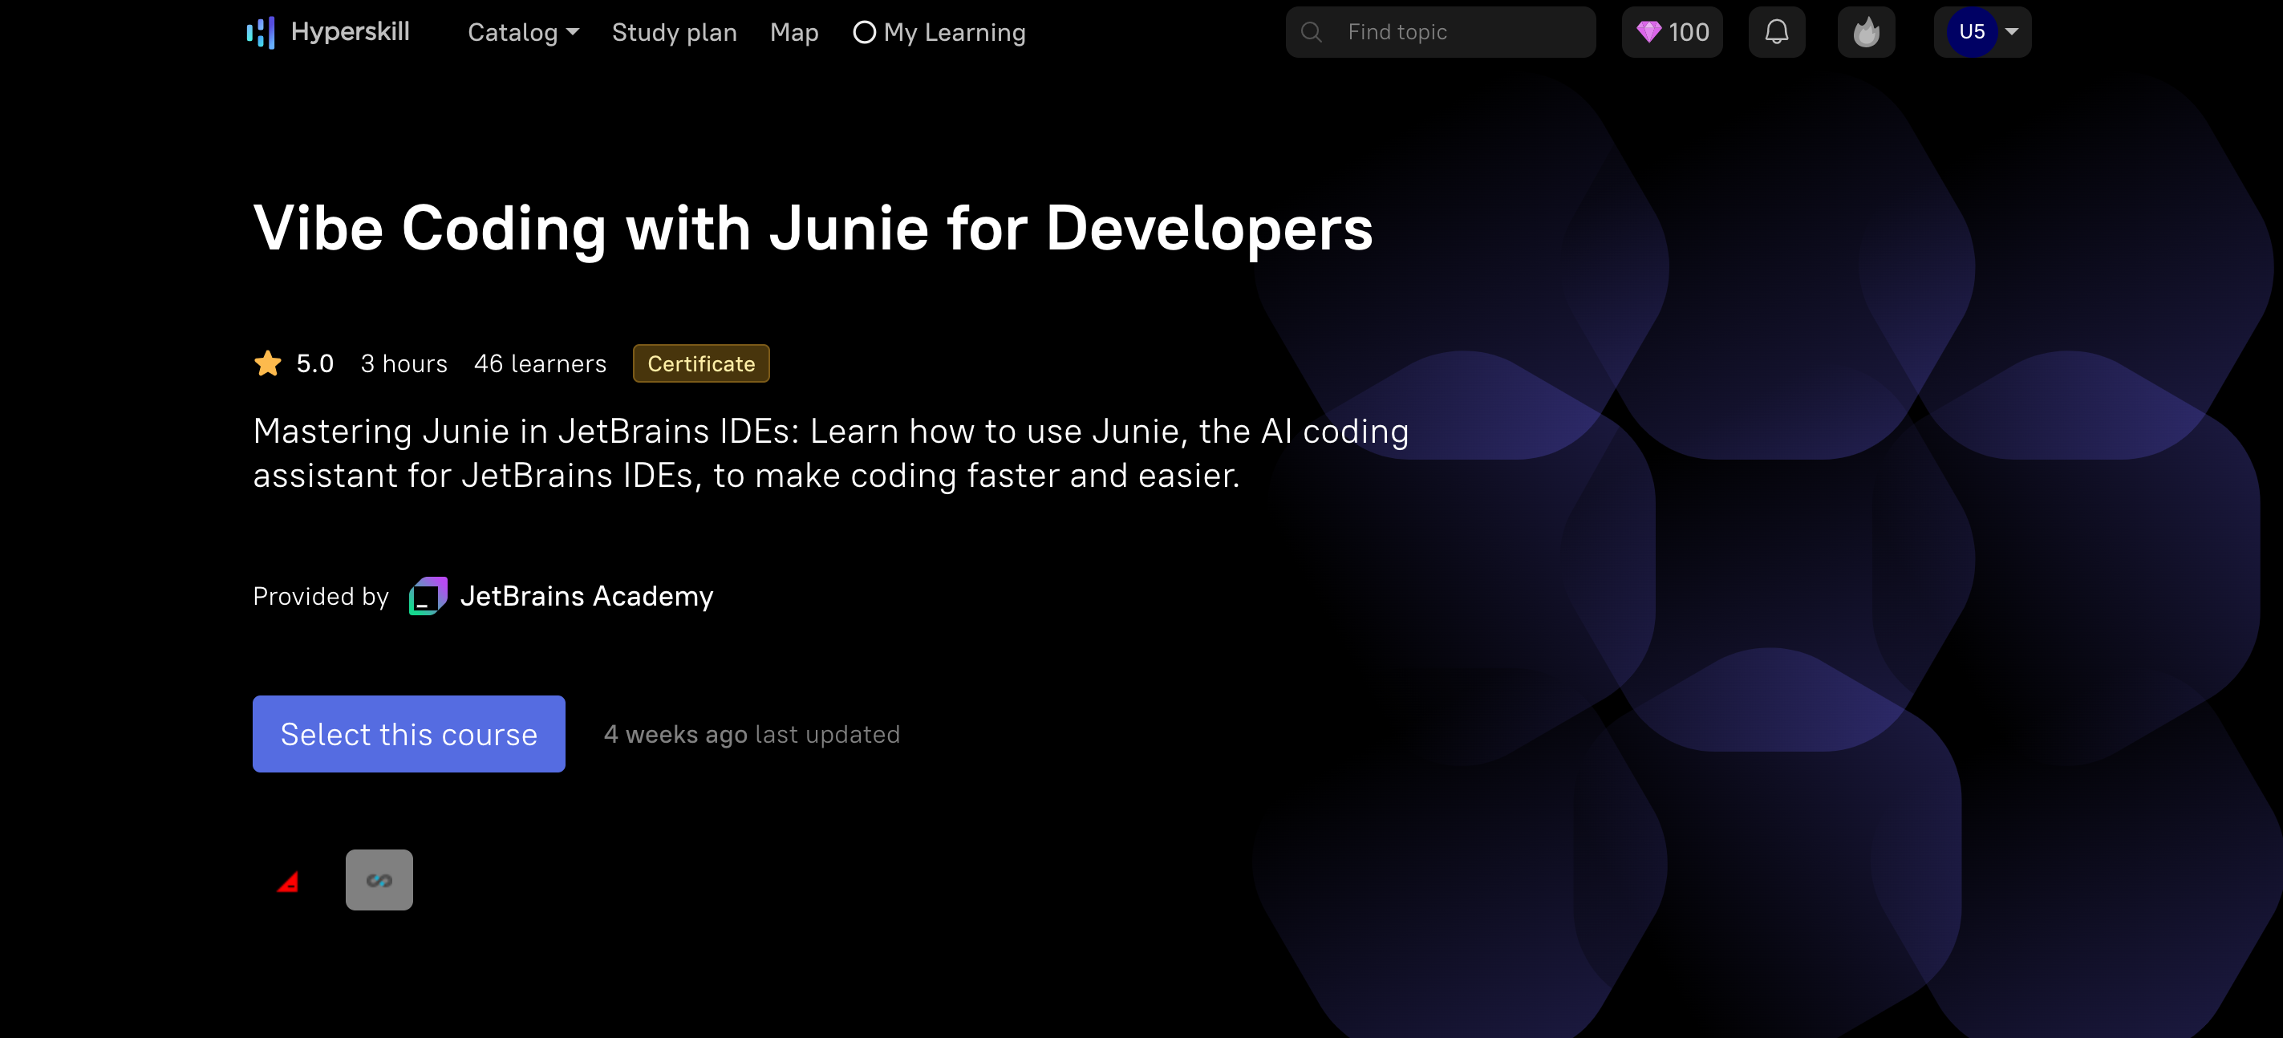Expand the Catalog dropdown menu

[x=523, y=33]
